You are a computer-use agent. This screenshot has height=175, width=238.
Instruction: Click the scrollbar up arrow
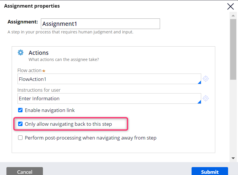233,16
